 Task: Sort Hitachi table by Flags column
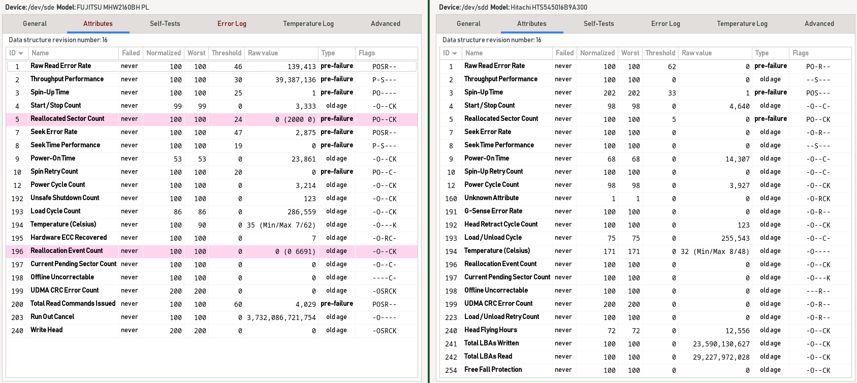(x=820, y=53)
